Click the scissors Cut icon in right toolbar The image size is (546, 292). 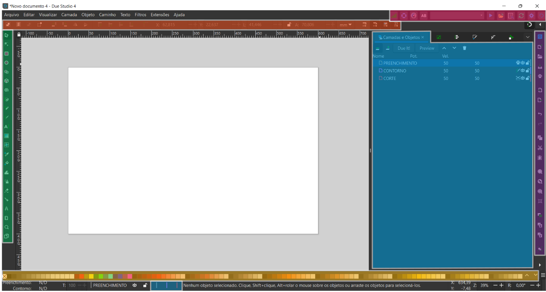tap(540, 148)
